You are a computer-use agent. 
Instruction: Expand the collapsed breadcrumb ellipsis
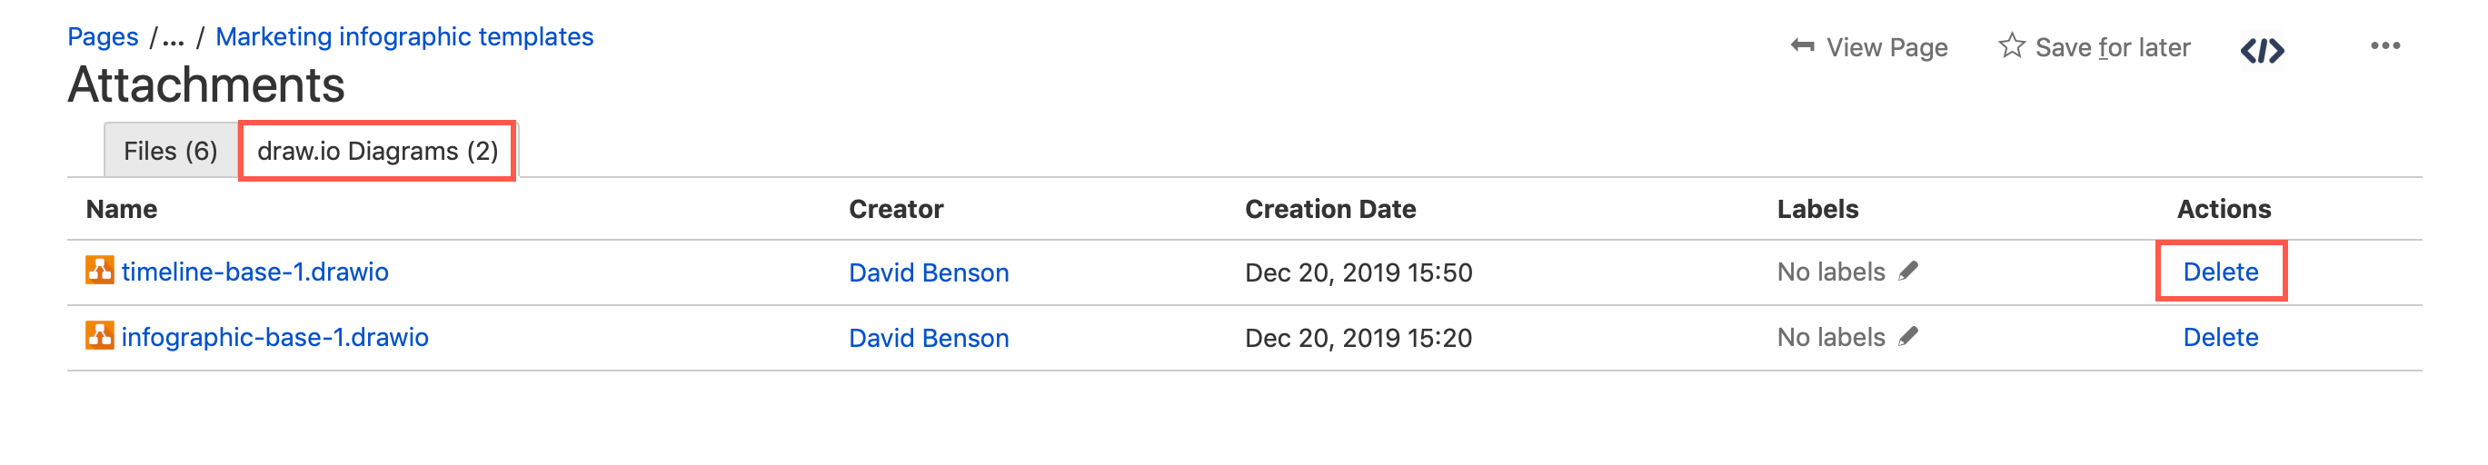point(173,37)
